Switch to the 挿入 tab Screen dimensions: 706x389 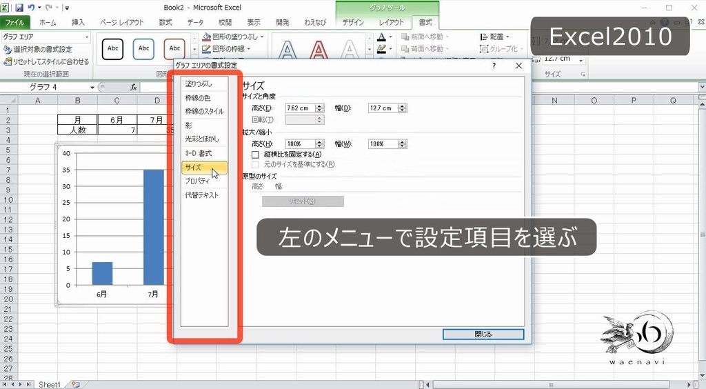[78, 22]
